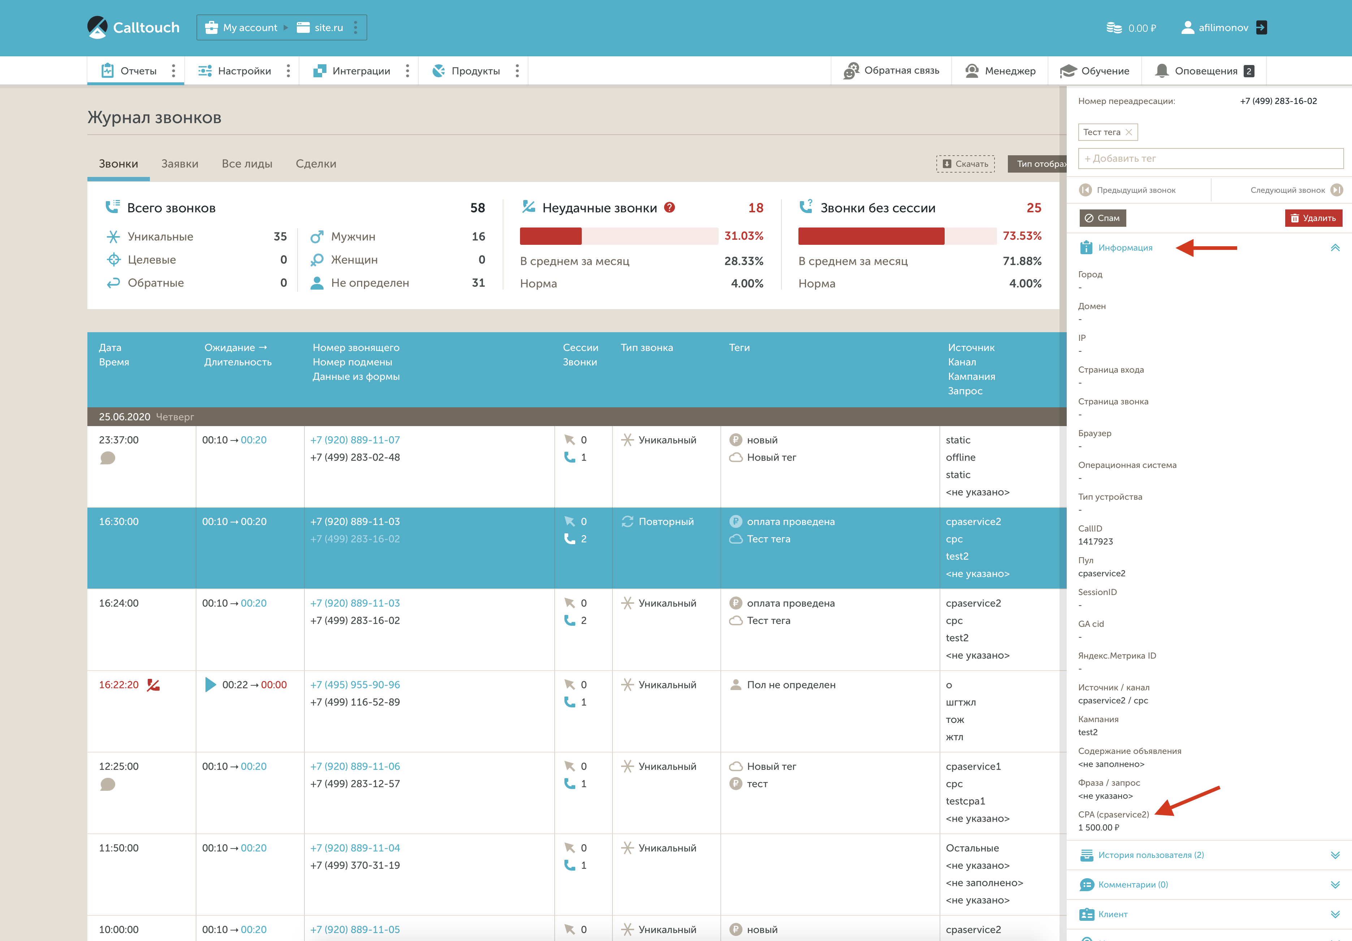The height and width of the screenshot is (941, 1352).
Task: Expand the Продукты dots dropdown
Action: tap(517, 71)
